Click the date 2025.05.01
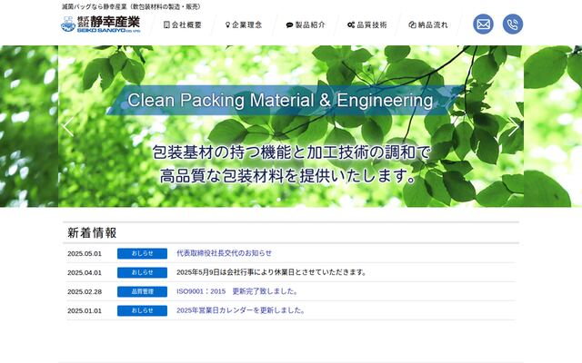This screenshot has width=582, height=363. (x=85, y=254)
